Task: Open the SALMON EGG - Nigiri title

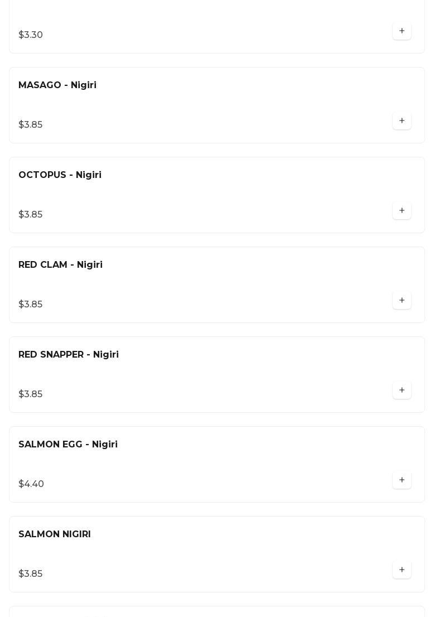Action: tap(68, 445)
